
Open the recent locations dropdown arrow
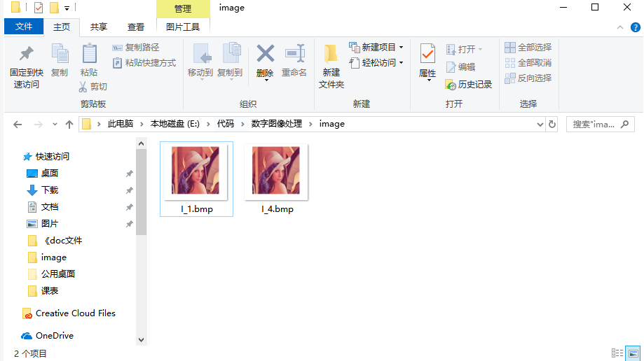[55, 125]
